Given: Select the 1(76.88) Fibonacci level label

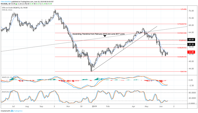Looking at the screenshot, I should pos(183,9).
